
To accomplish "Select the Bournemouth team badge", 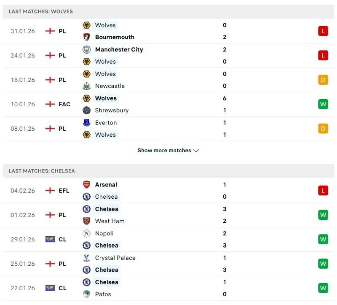I will point(87,37).
